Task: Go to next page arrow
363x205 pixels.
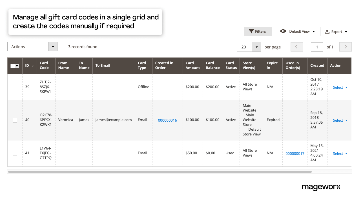Action: 346,47
